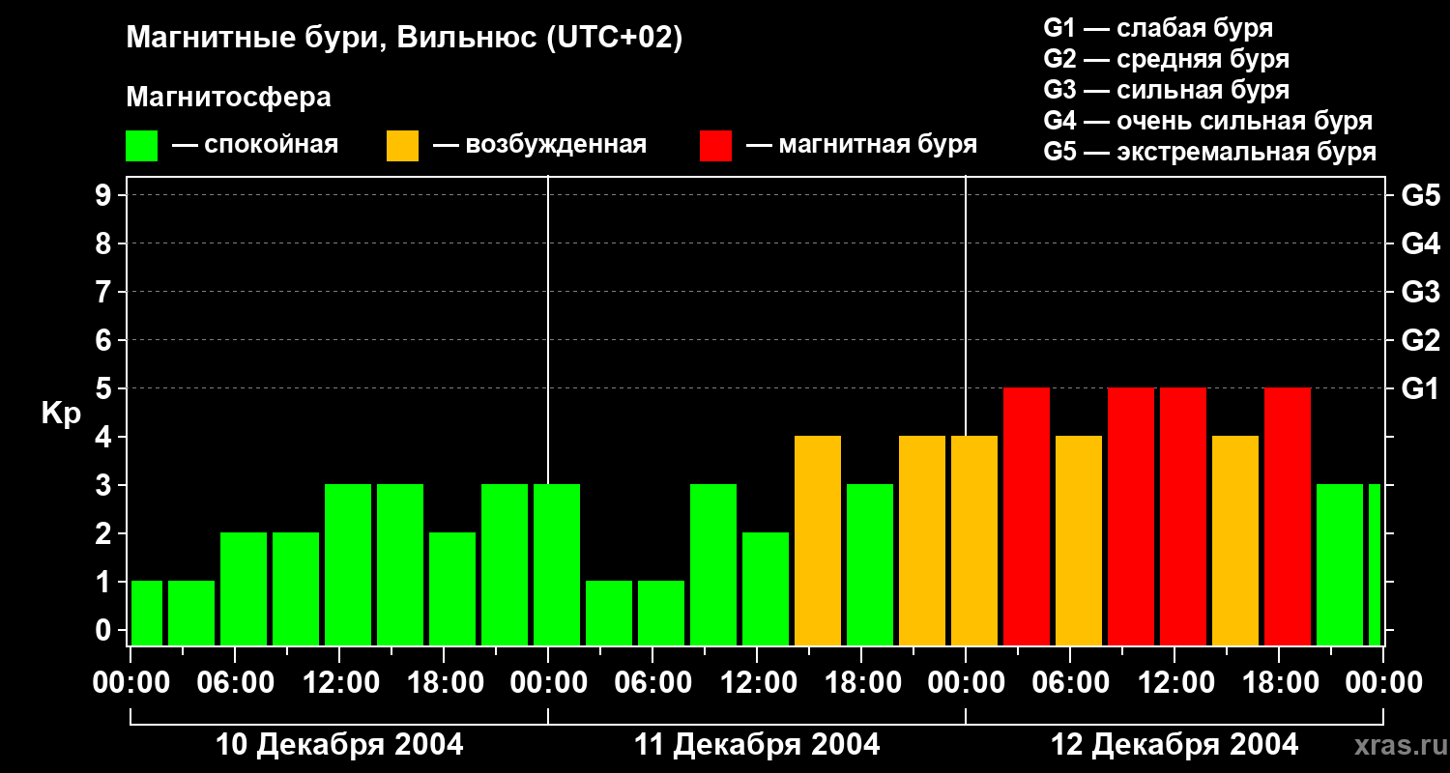Select the line 'G3 — сильная буря'
This screenshot has width=1450, height=773.
(1166, 90)
